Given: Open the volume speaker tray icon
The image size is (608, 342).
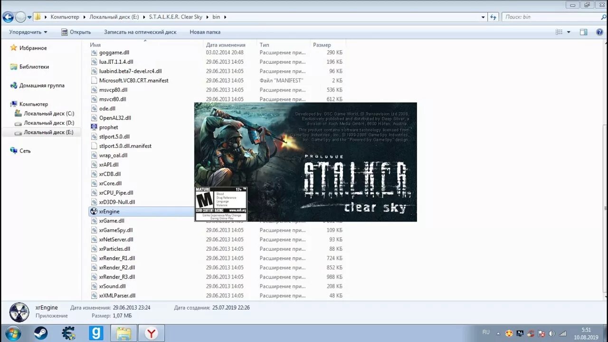Looking at the screenshot, I should click(551, 333).
